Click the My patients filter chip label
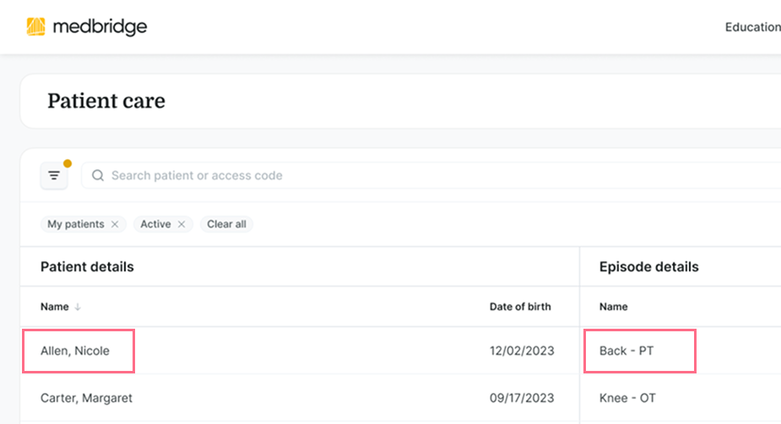 [x=75, y=224]
